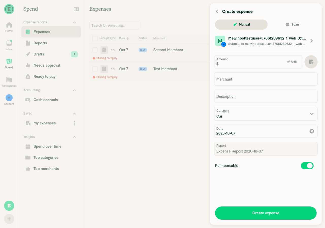Screen dimensions: 325x228
Task: Click the Second Merchant Draft status badge
Action: tap(143, 50)
